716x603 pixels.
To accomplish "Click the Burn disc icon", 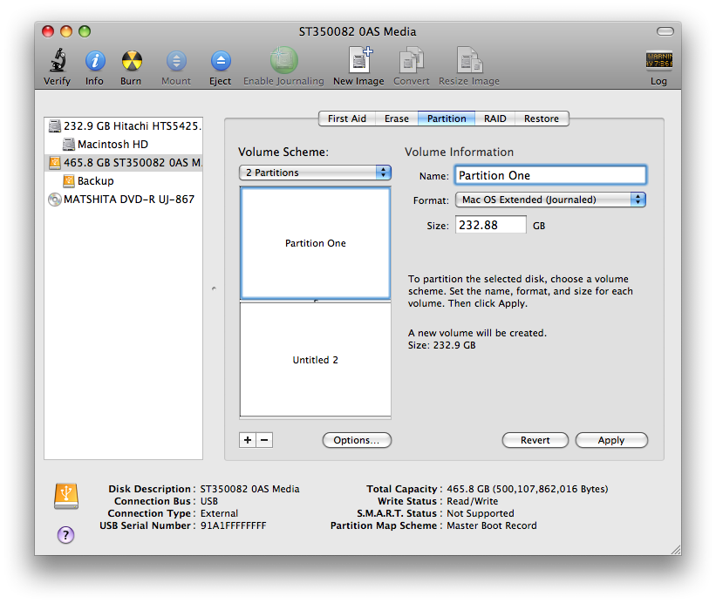I will click(x=131, y=61).
